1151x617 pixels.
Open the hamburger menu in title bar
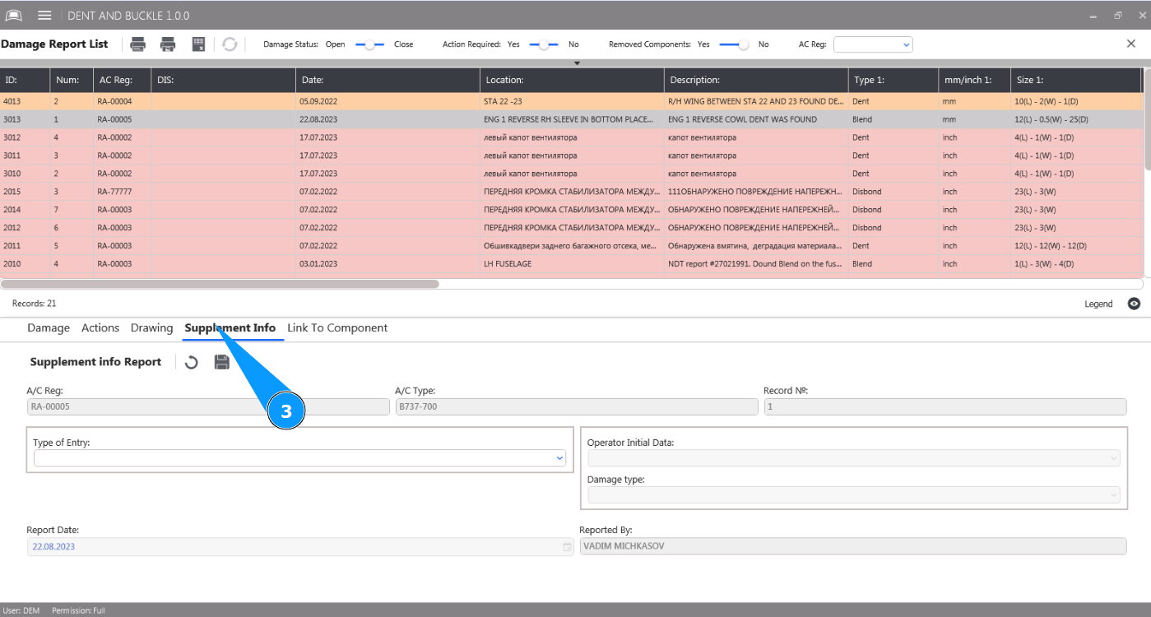[44, 16]
